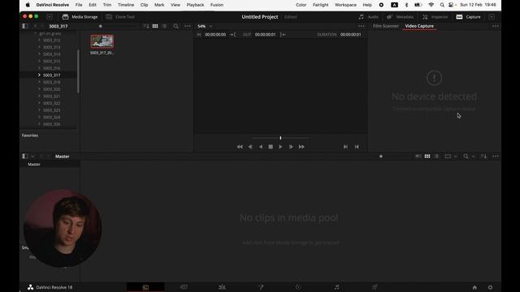Open the Clone Tool
Viewport: 520px width, 292px height.
pos(120,17)
